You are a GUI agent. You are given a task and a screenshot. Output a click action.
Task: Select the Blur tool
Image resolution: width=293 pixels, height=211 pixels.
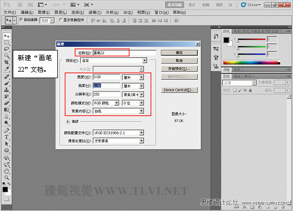coord(7,116)
